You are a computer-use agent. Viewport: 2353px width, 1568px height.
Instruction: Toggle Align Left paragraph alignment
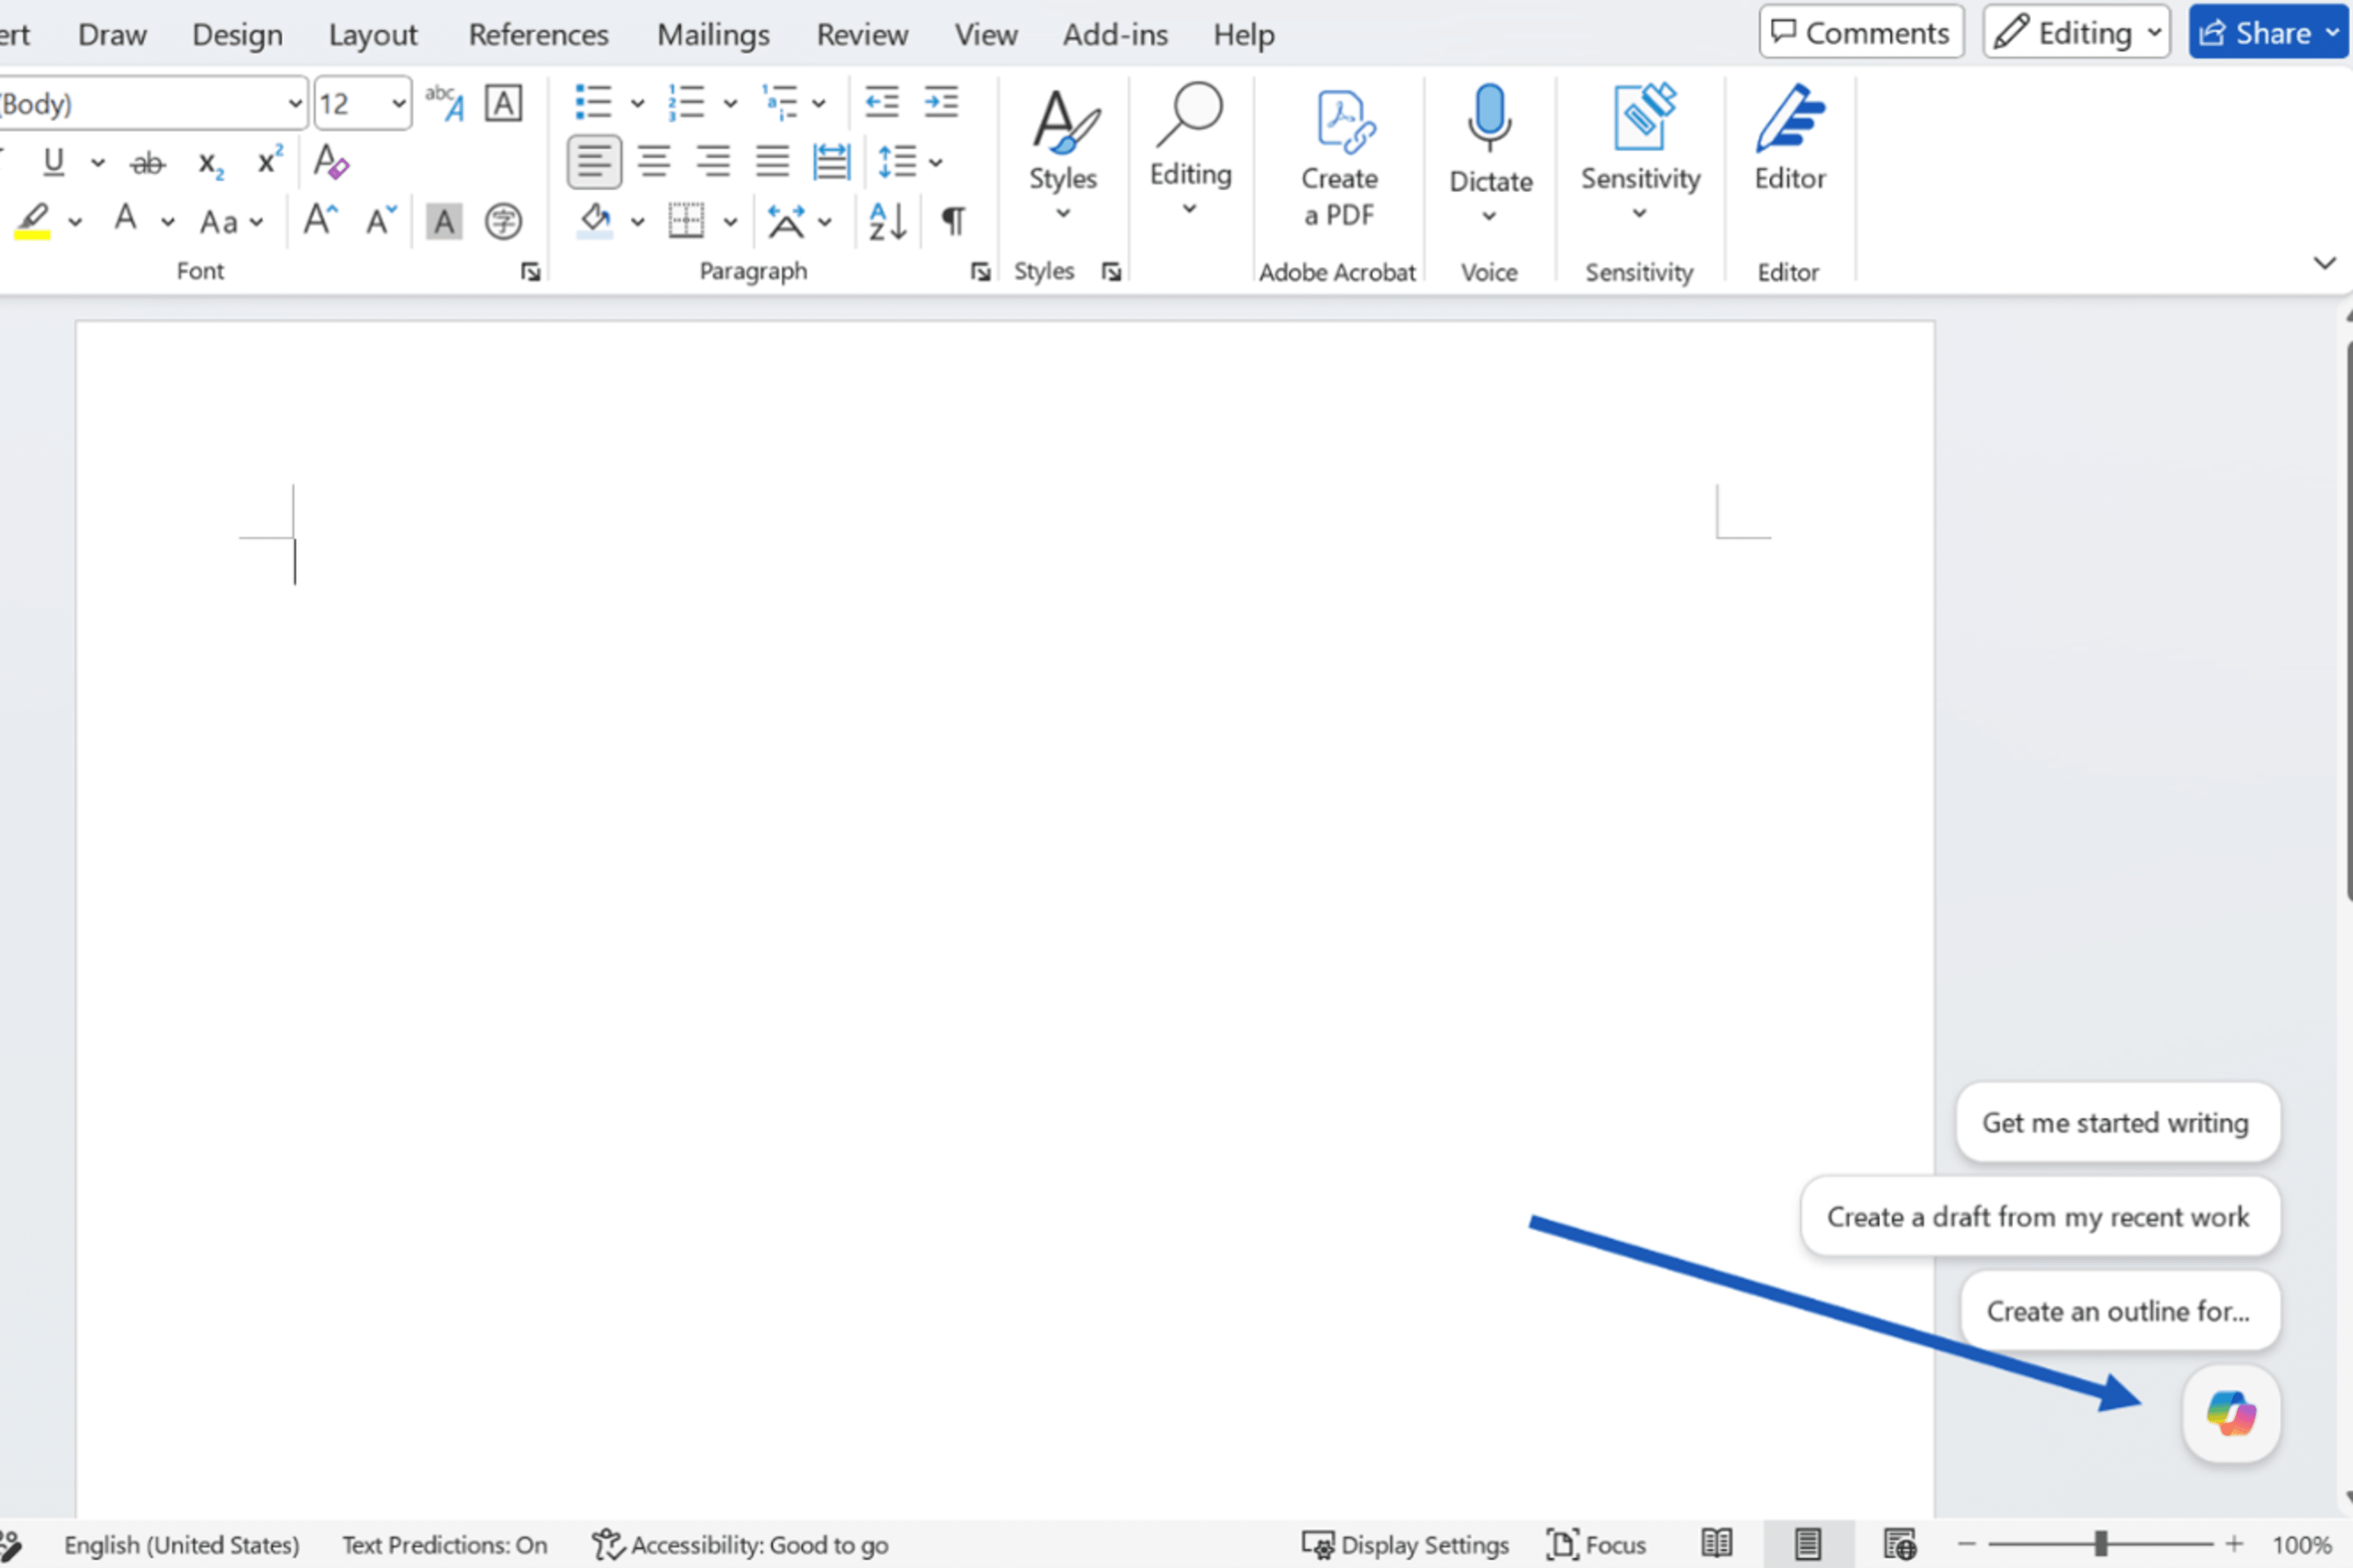tap(594, 161)
